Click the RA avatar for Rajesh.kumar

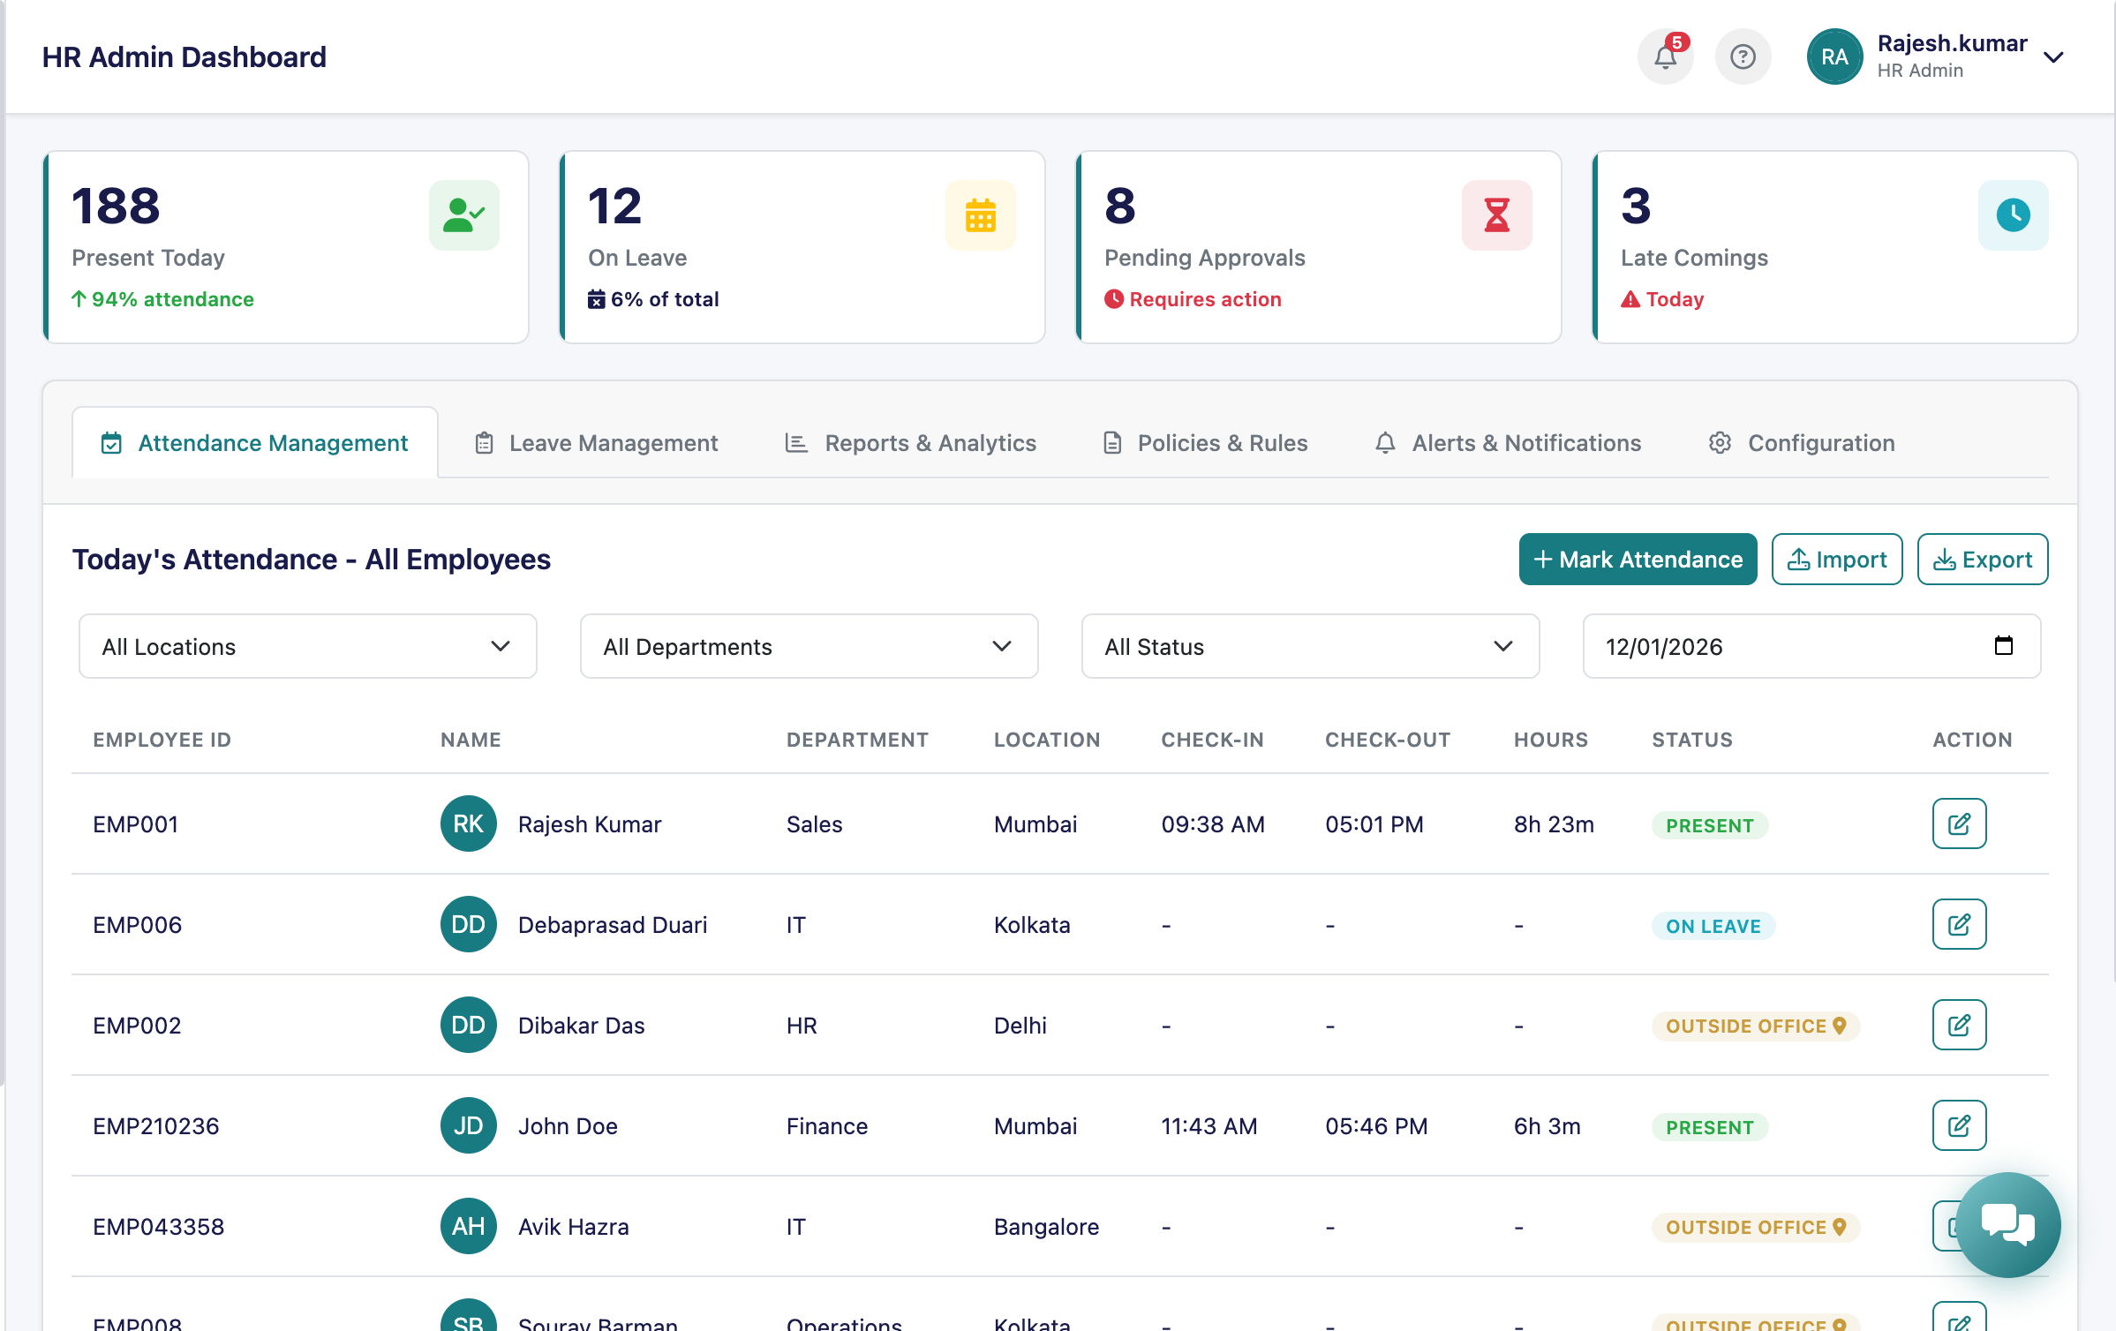click(1834, 56)
